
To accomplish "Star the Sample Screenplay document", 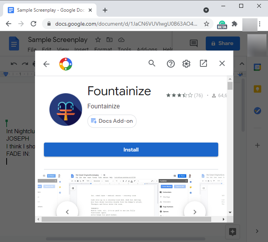I will 98,40.
